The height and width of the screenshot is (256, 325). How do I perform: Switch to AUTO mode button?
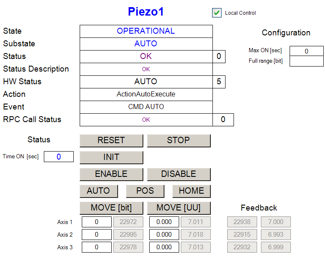pos(98,191)
